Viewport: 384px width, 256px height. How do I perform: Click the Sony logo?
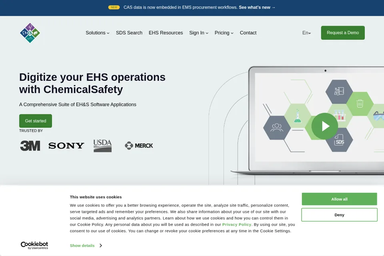pyautogui.click(x=66, y=146)
